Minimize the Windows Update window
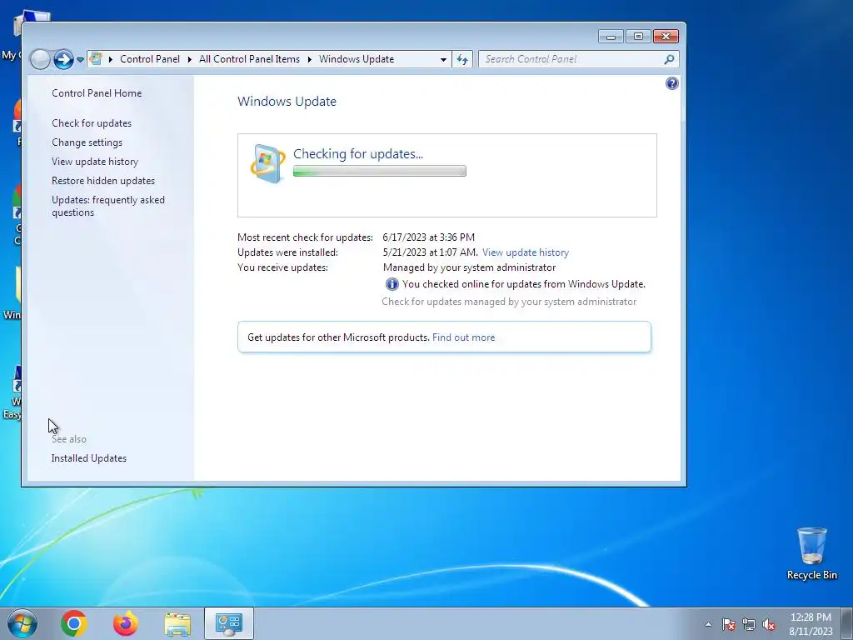 [611, 37]
